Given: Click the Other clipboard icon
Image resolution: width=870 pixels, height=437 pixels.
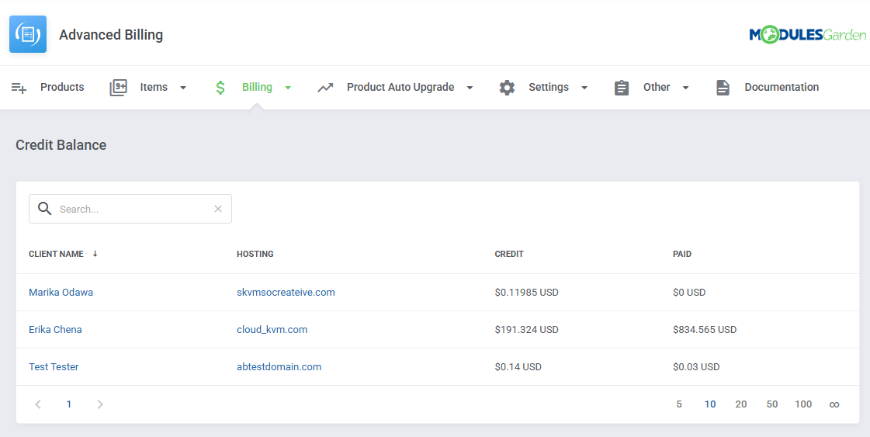Looking at the screenshot, I should click(622, 88).
